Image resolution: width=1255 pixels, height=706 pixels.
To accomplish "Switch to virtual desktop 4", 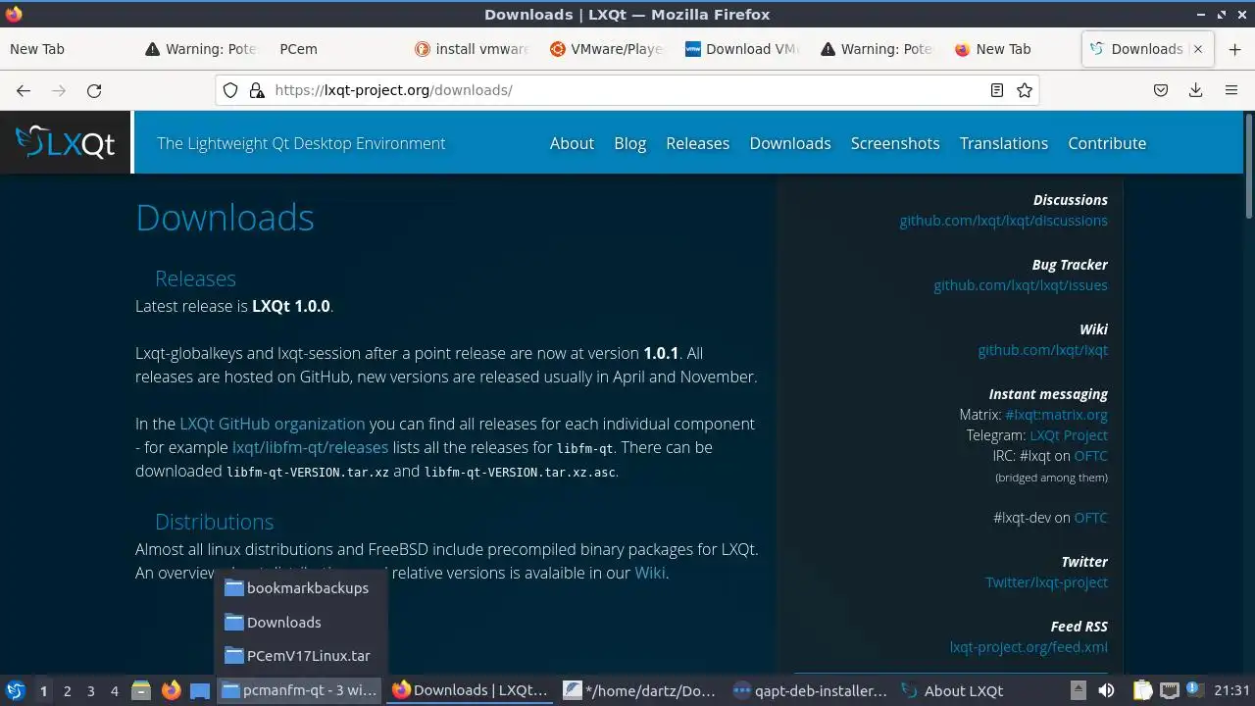I will click(114, 690).
